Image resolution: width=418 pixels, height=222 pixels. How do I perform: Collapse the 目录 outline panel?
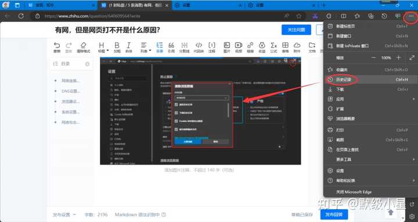pos(87,64)
